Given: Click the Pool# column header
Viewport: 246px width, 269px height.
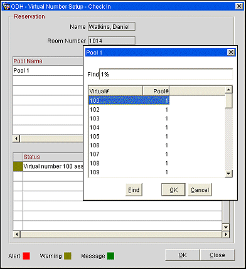Looking at the screenshot, I should pos(156,91).
